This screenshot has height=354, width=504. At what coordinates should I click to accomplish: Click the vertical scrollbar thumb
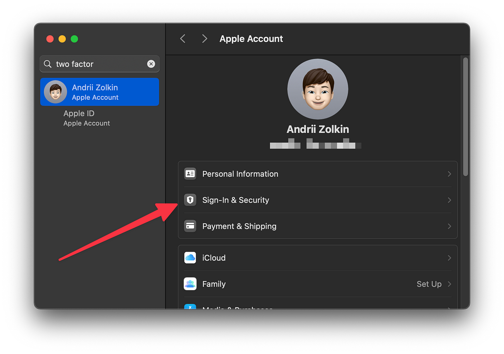tap(465, 117)
